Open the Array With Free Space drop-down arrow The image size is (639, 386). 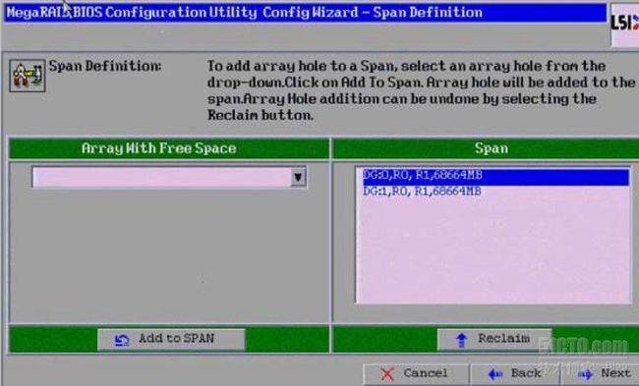click(298, 178)
